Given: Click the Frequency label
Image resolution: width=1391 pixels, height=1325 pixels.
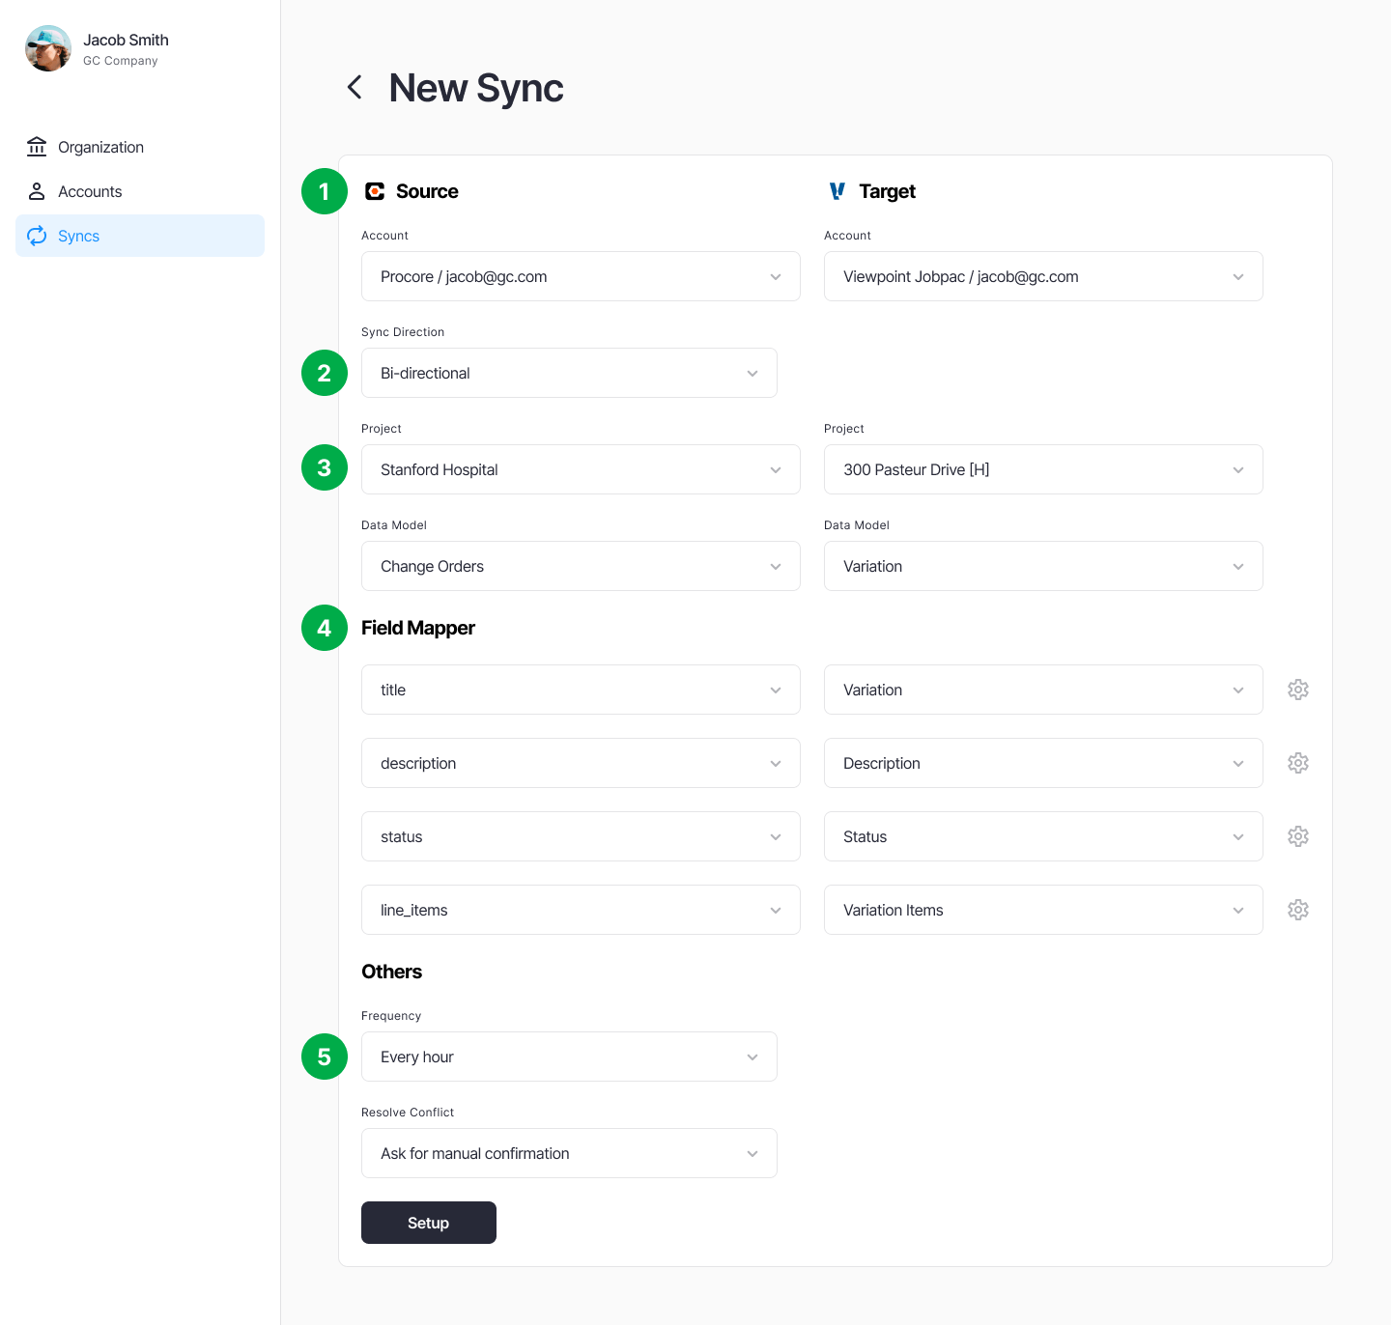Looking at the screenshot, I should pyautogui.click(x=391, y=1016).
